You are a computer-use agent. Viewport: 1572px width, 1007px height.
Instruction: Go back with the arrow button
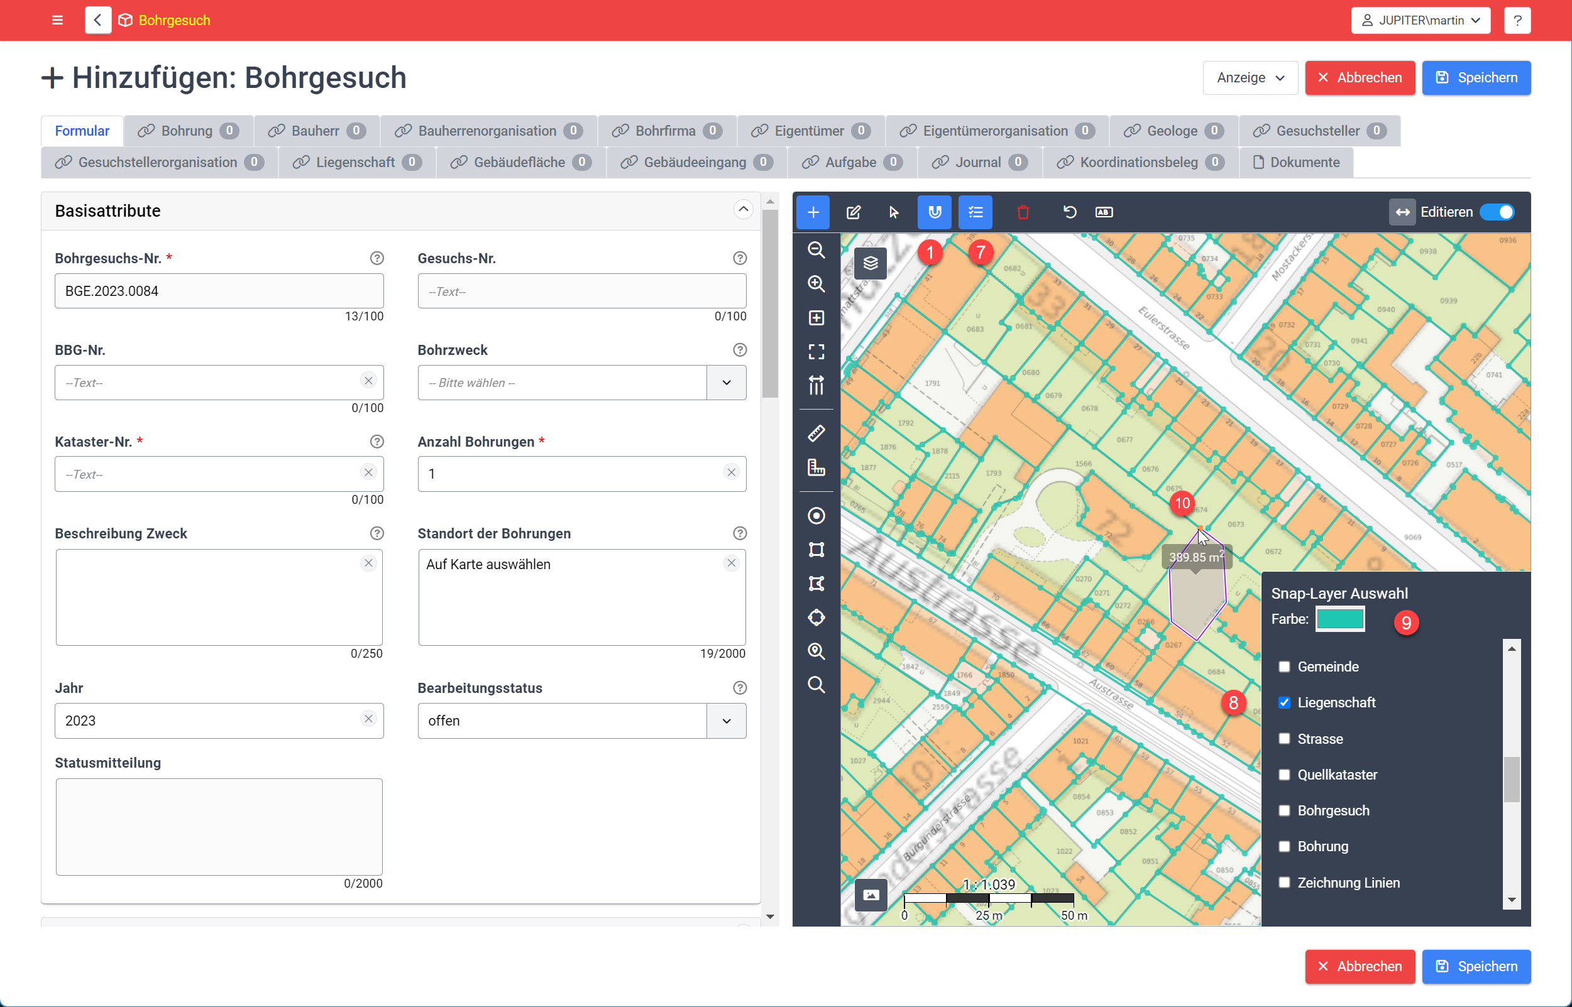click(97, 20)
